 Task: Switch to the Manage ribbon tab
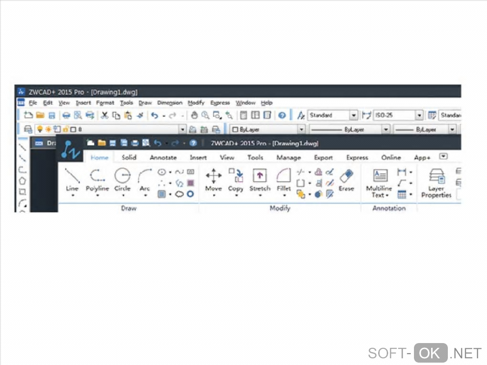[288, 157]
